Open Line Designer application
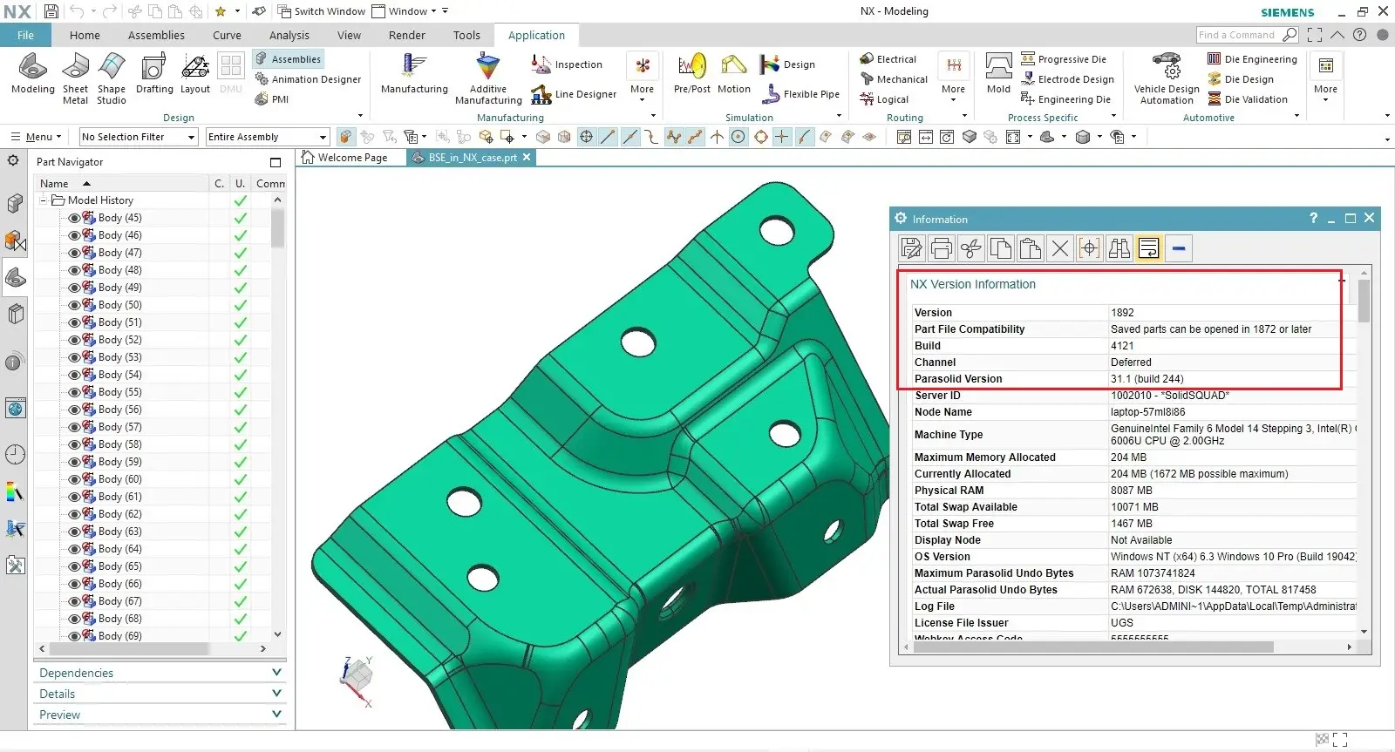 pos(574,94)
